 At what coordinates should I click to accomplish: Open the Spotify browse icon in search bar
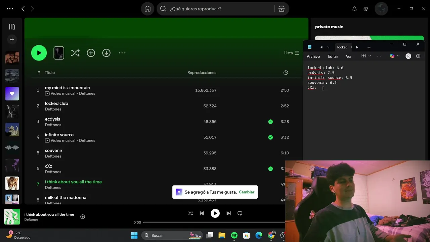(282, 9)
